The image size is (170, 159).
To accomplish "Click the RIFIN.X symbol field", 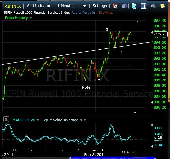I will tap(13, 6).
